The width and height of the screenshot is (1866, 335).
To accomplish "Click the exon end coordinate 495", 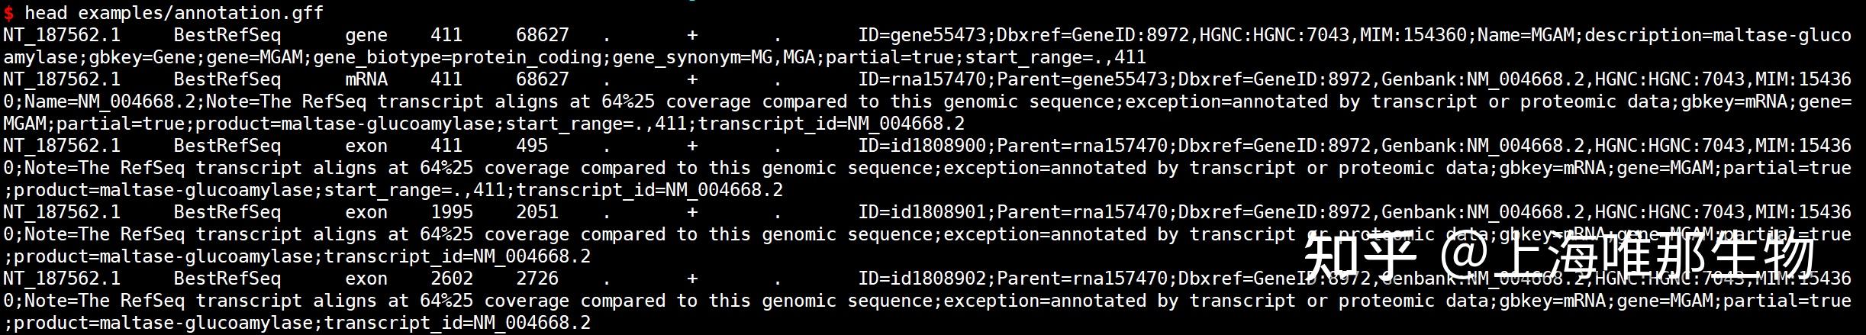I will [x=532, y=146].
